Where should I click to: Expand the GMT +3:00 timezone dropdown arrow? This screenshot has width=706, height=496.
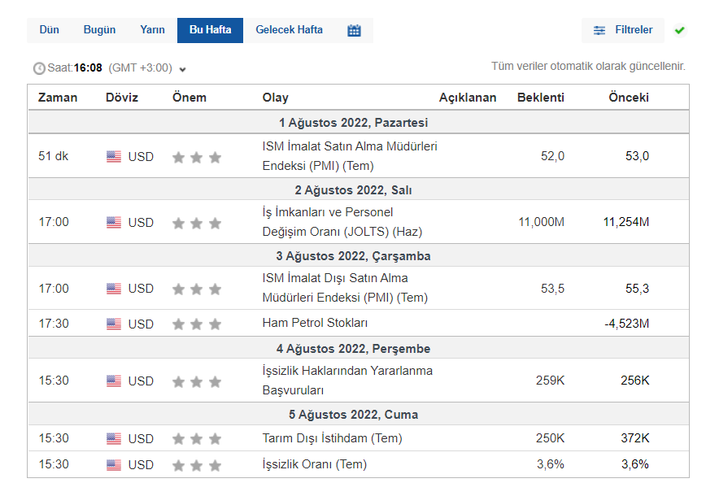[x=182, y=69]
